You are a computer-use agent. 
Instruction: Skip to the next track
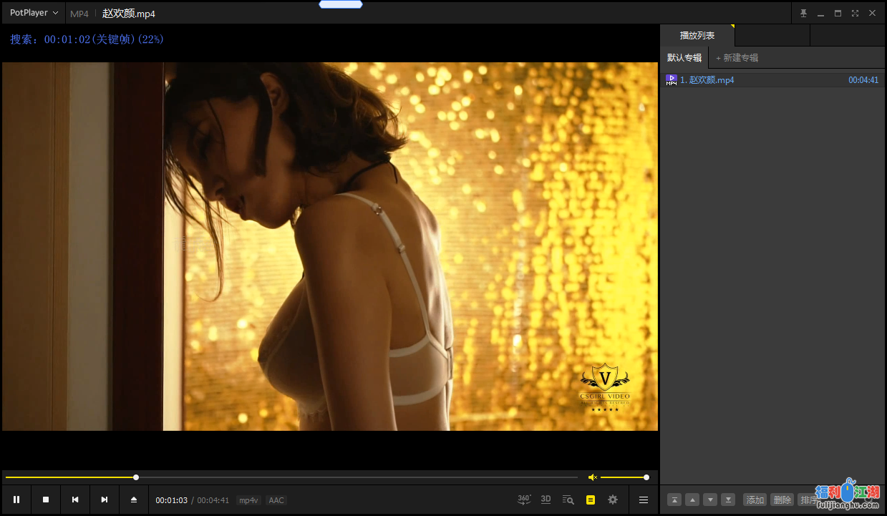tap(105, 500)
